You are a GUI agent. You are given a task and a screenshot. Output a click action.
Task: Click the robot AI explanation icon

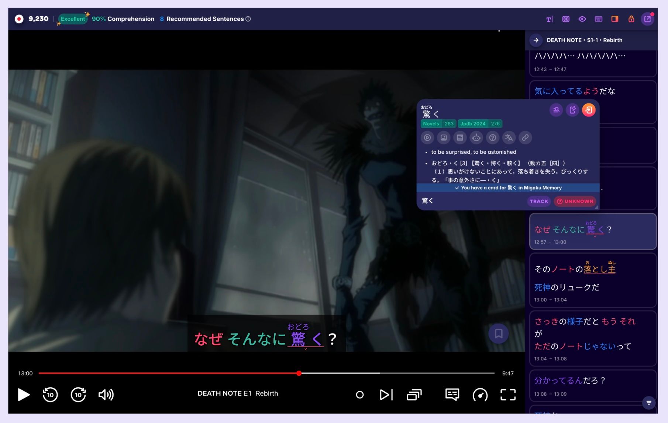coord(476,138)
